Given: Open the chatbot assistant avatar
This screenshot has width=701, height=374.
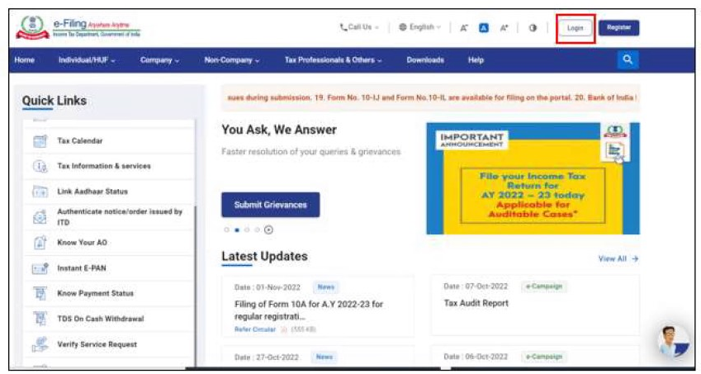Looking at the screenshot, I should [x=673, y=340].
